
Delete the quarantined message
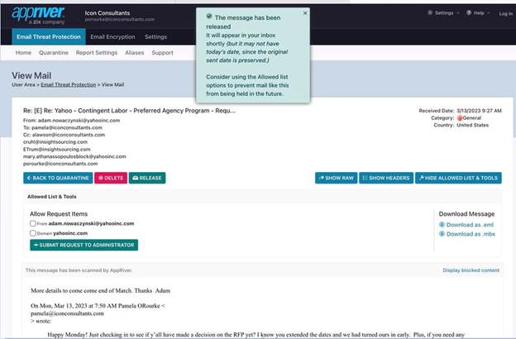[x=111, y=178]
